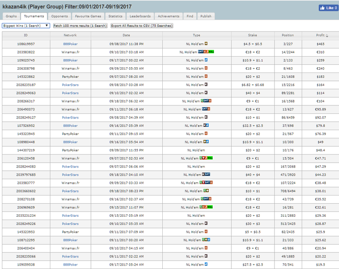339x269 pixels.
Task: Click type icon in row 108619957
Action: tap(206, 44)
